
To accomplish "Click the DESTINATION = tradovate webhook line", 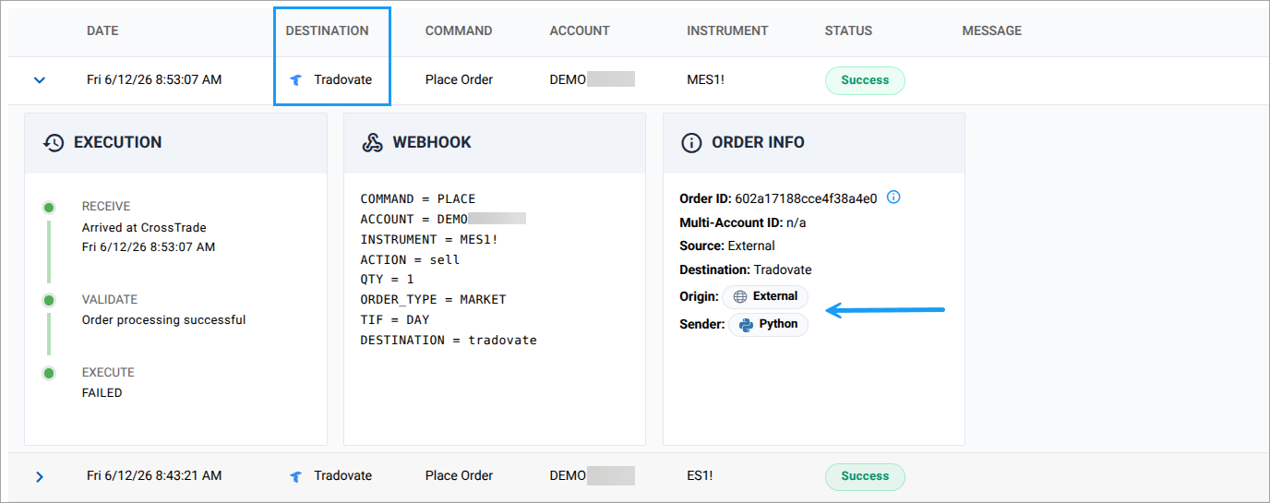I will pos(449,341).
